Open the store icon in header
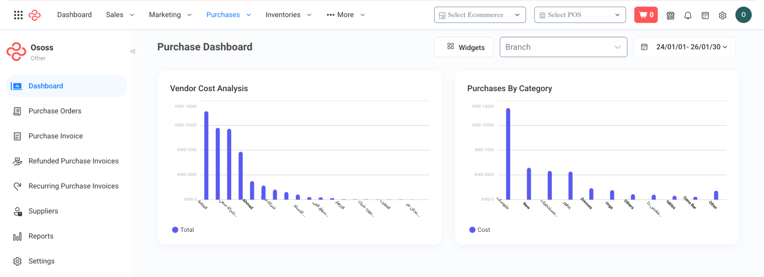This screenshot has width=764, height=277. click(670, 15)
